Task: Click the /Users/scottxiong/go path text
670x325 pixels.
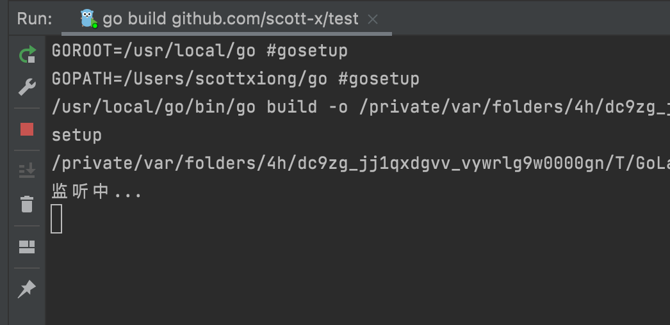Action: (225, 79)
